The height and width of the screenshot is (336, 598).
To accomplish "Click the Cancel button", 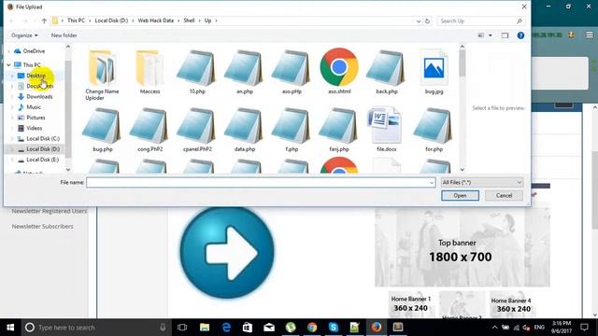I will 504,195.
